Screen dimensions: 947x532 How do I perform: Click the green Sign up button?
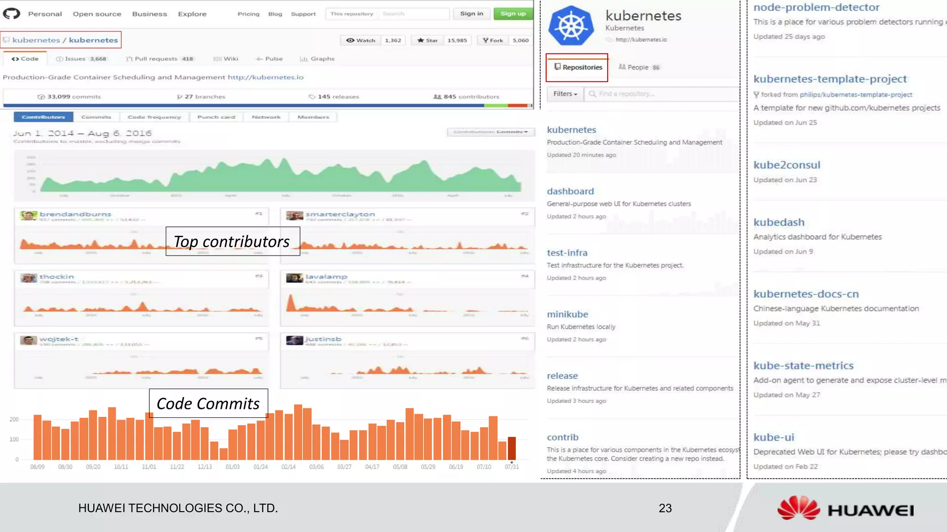coord(513,13)
